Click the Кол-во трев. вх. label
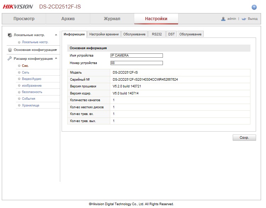Viewport: 266px width, 208px height. tap(81, 114)
